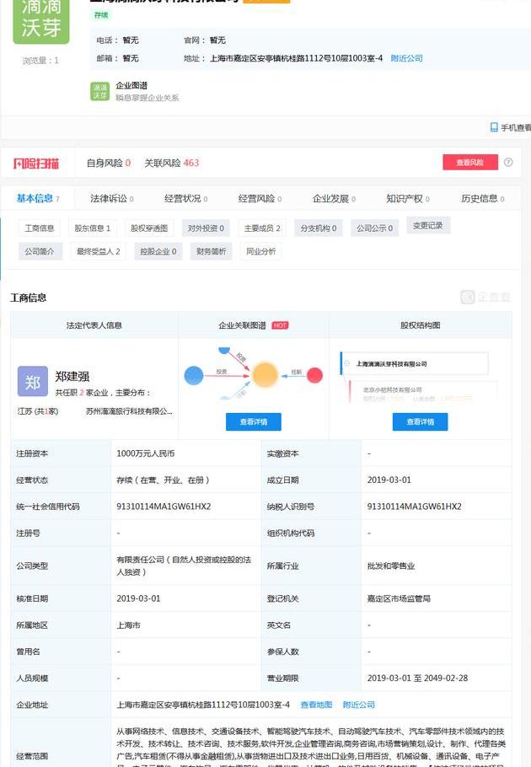Open the 查看地图 link in 企业地址 row
Viewport: 531px width, 767px height.
[x=316, y=705]
